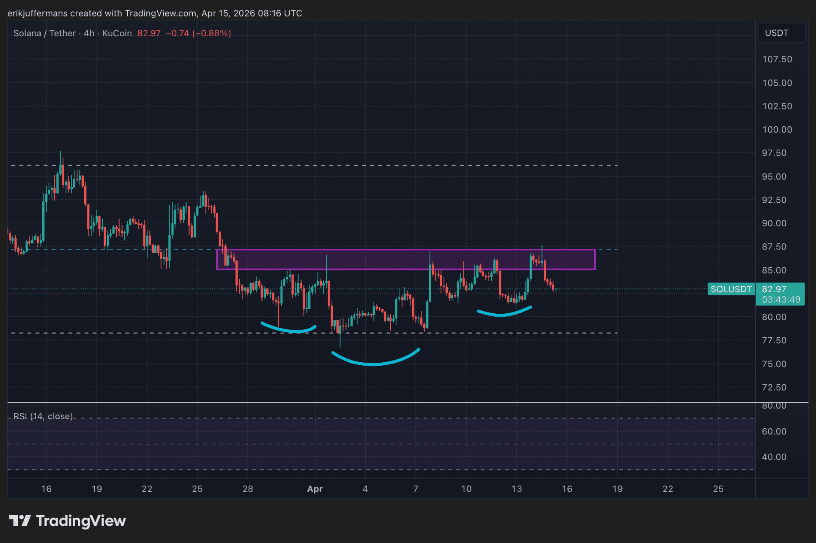Viewport: 816px width, 543px height.
Task: Click the 4h timeframe in the title
Action: pyautogui.click(x=89, y=33)
